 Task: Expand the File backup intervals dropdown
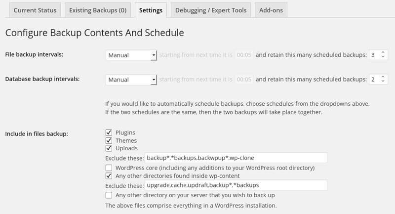tap(131, 55)
